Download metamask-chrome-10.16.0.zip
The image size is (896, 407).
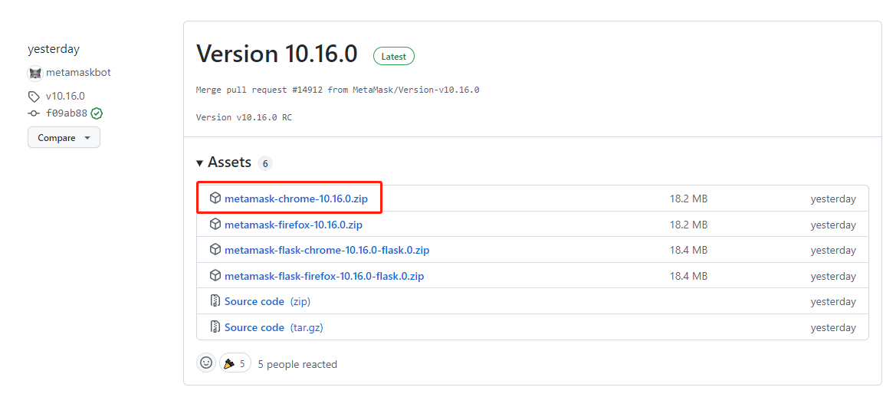pyautogui.click(x=296, y=199)
